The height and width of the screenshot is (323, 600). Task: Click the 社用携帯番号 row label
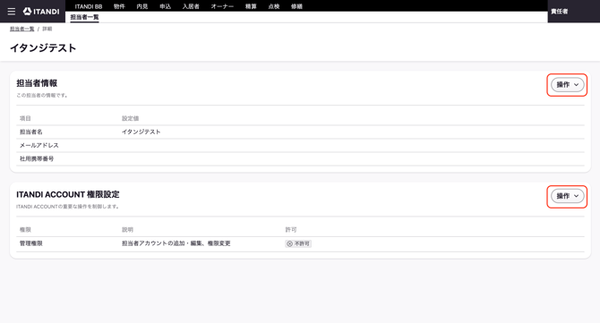pos(37,158)
